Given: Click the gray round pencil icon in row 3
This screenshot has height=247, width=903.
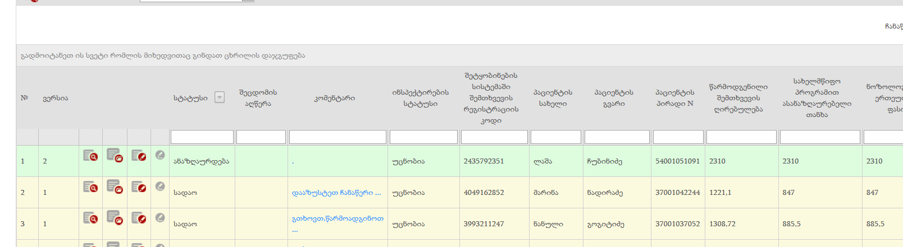Looking at the screenshot, I should click(x=160, y=218).
